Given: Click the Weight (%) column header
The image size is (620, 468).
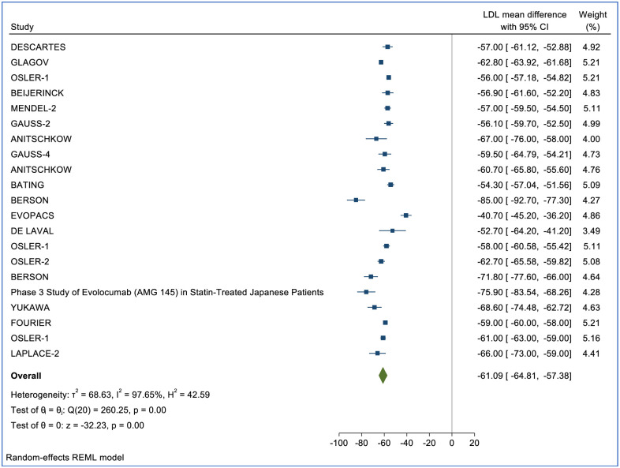Looking at the screenshot, I should pos(592,22).
